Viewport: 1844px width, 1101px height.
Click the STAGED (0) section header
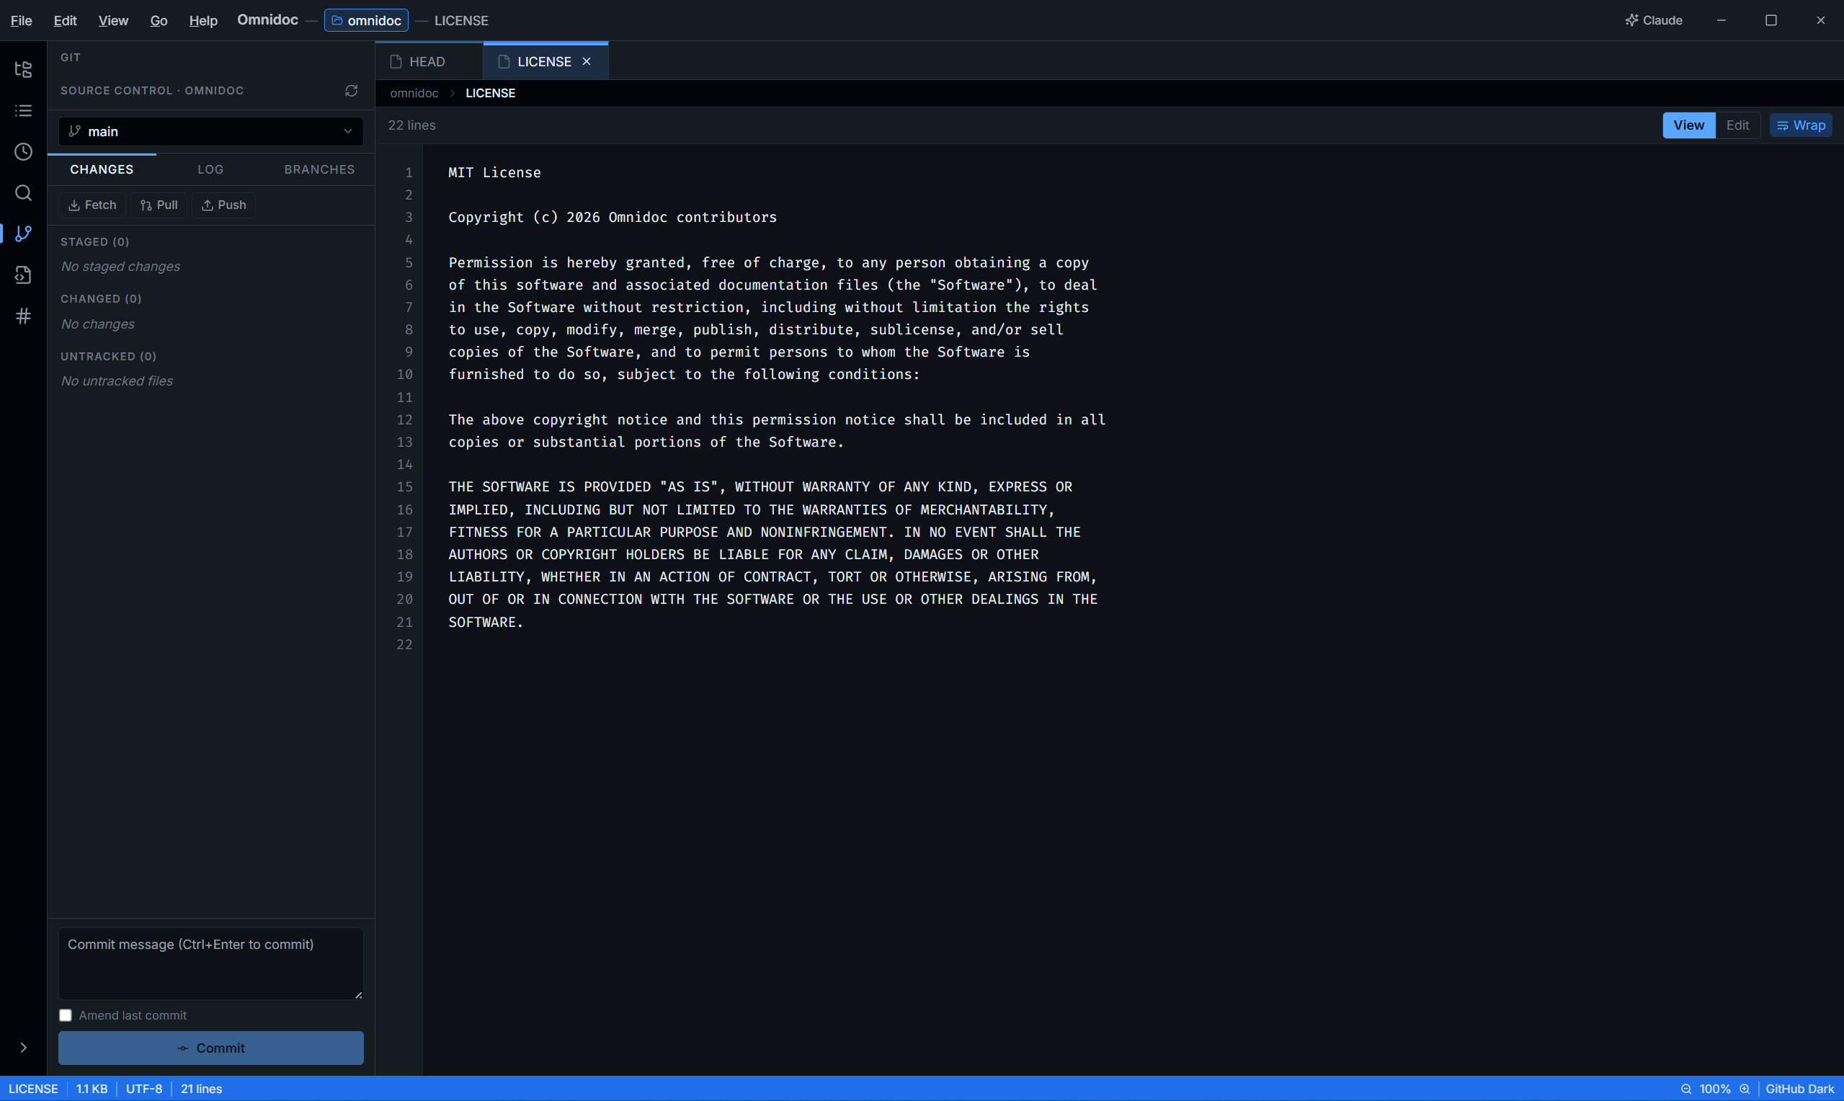[x=95, y=242]
